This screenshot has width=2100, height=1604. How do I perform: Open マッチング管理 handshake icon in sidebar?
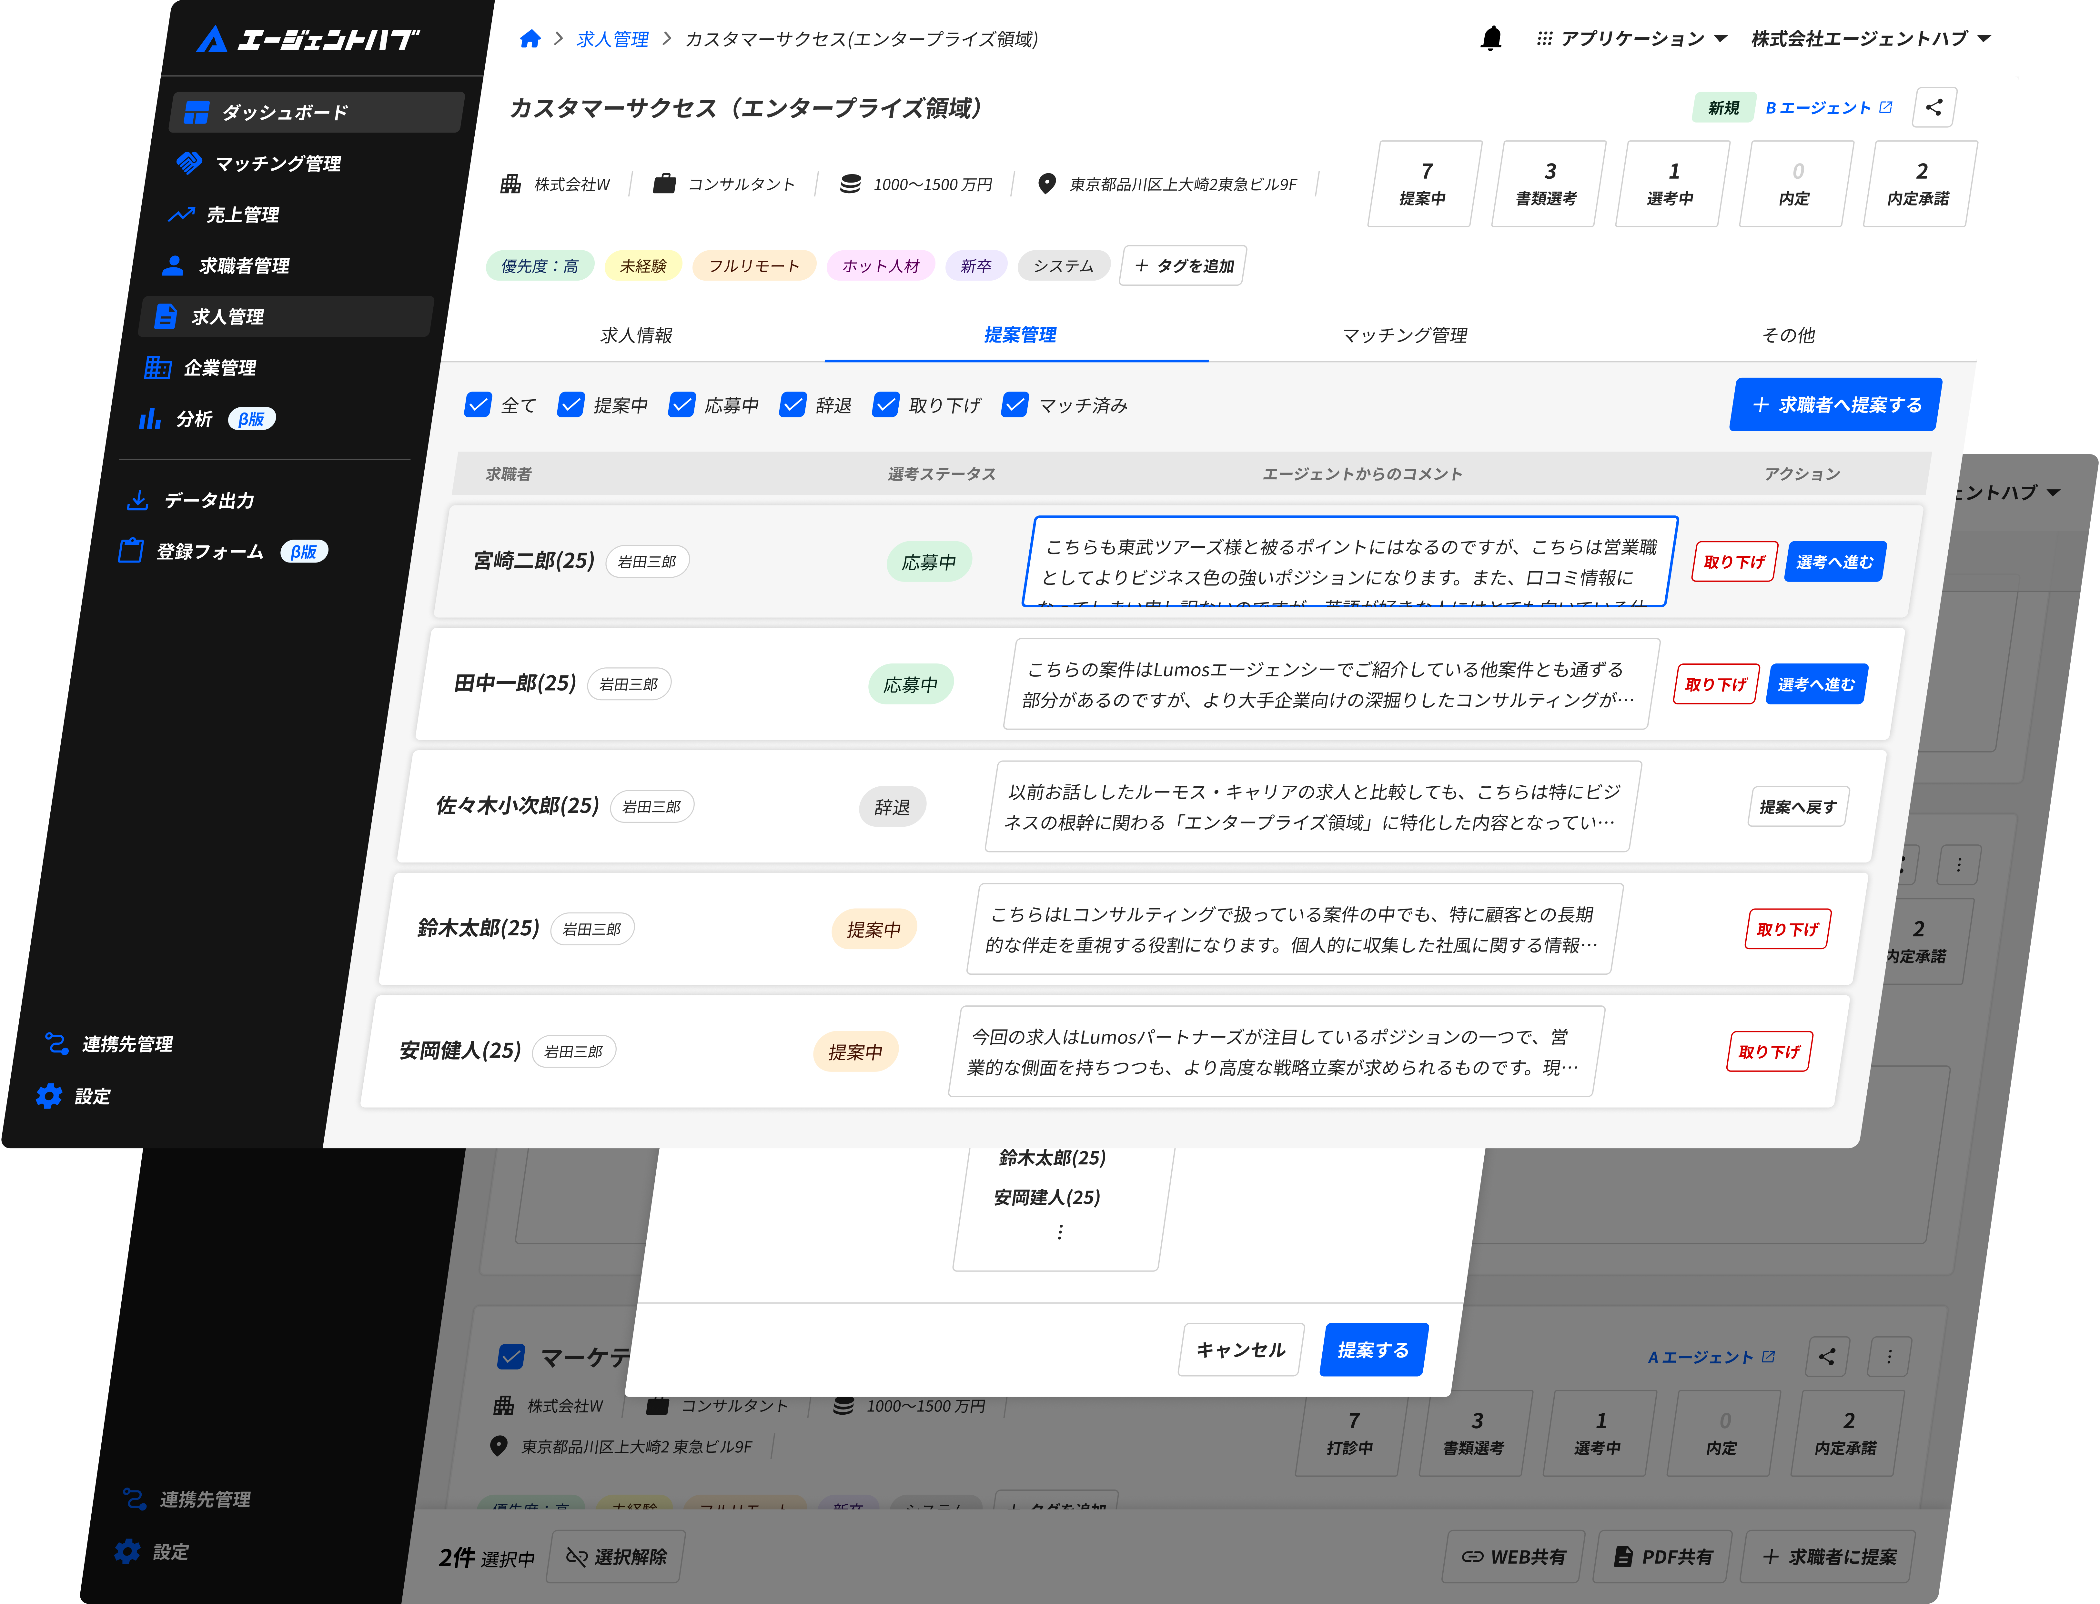point(189,163)
